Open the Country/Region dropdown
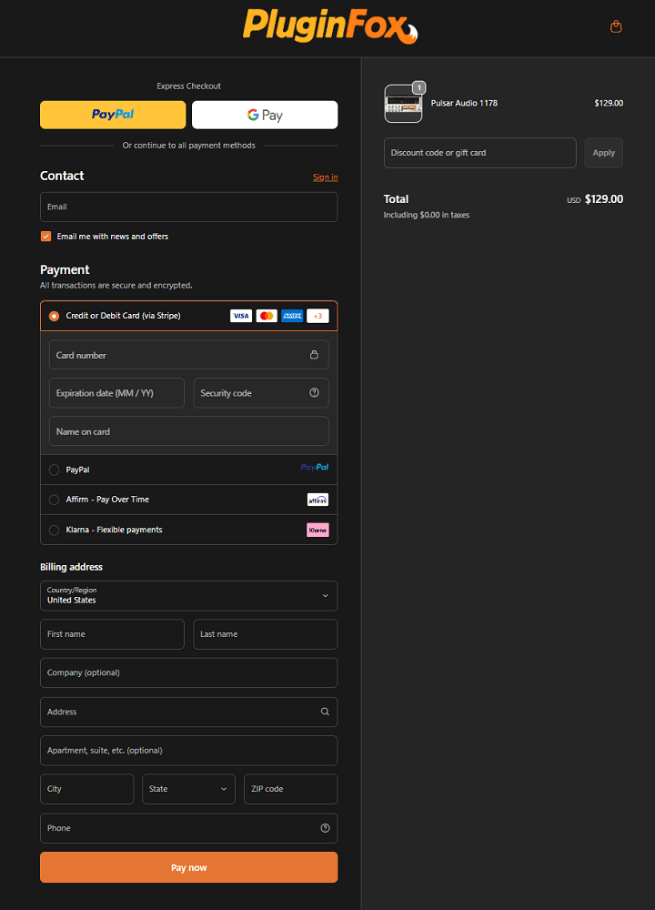655x910 pixels. pos(188,596)
